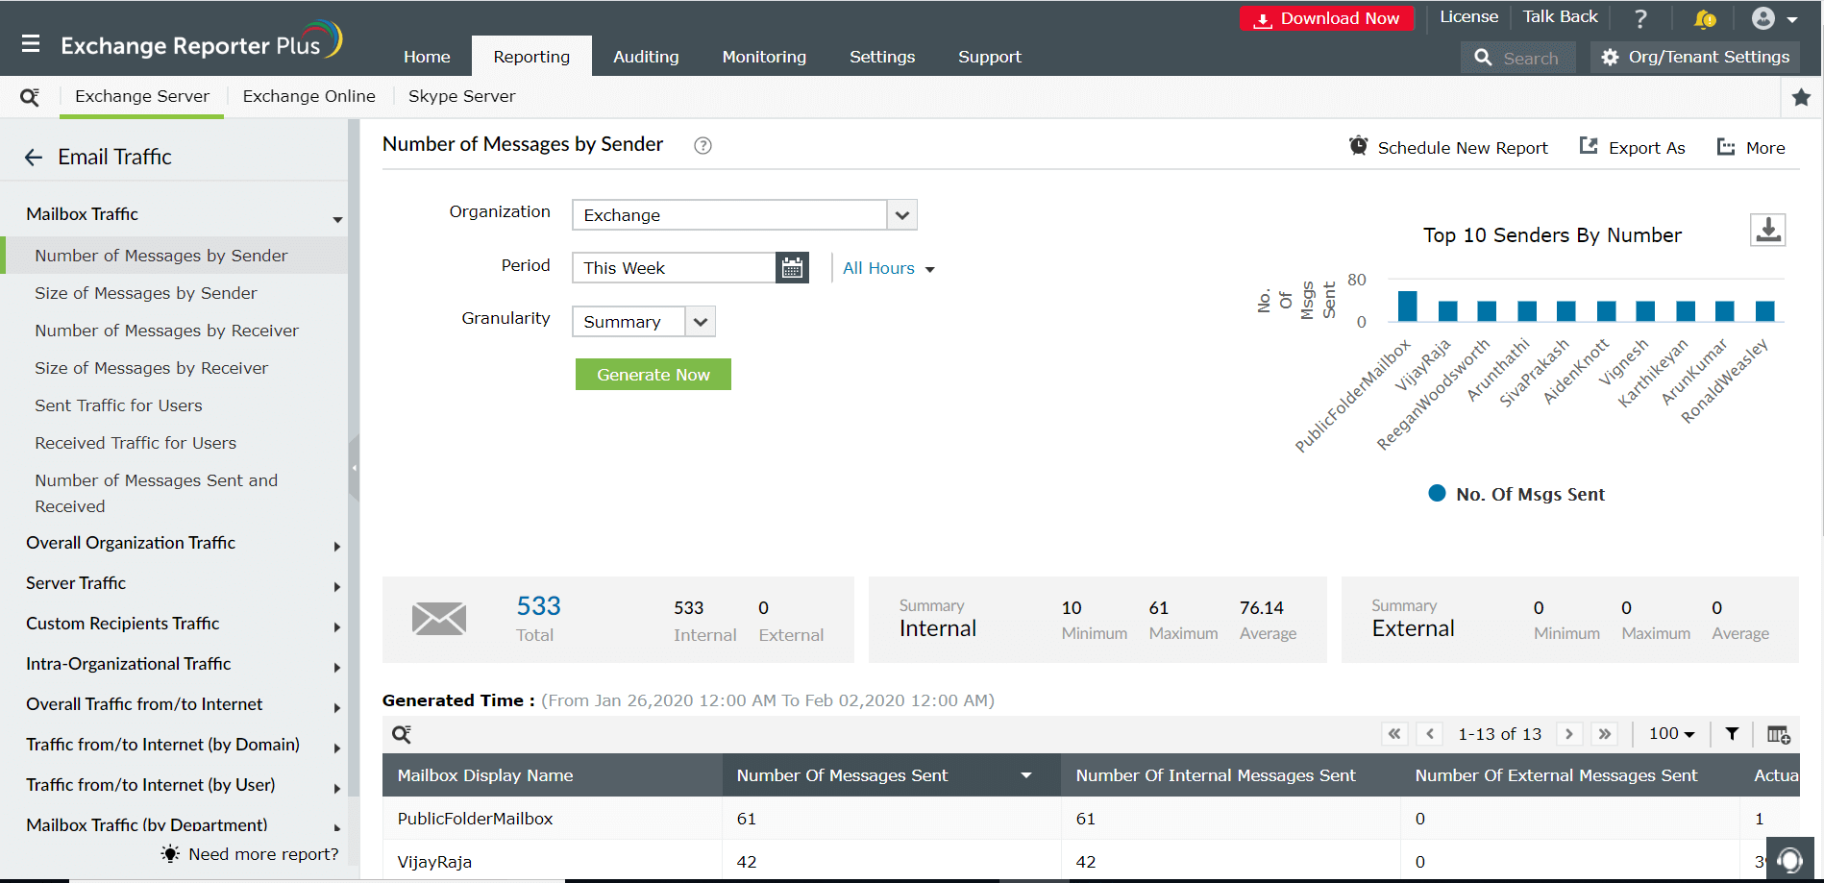The height and width of the screenshot is (883, 1824).
Task: Click Need more report? link
Action: pyautogui.click(x=250, y=854)
